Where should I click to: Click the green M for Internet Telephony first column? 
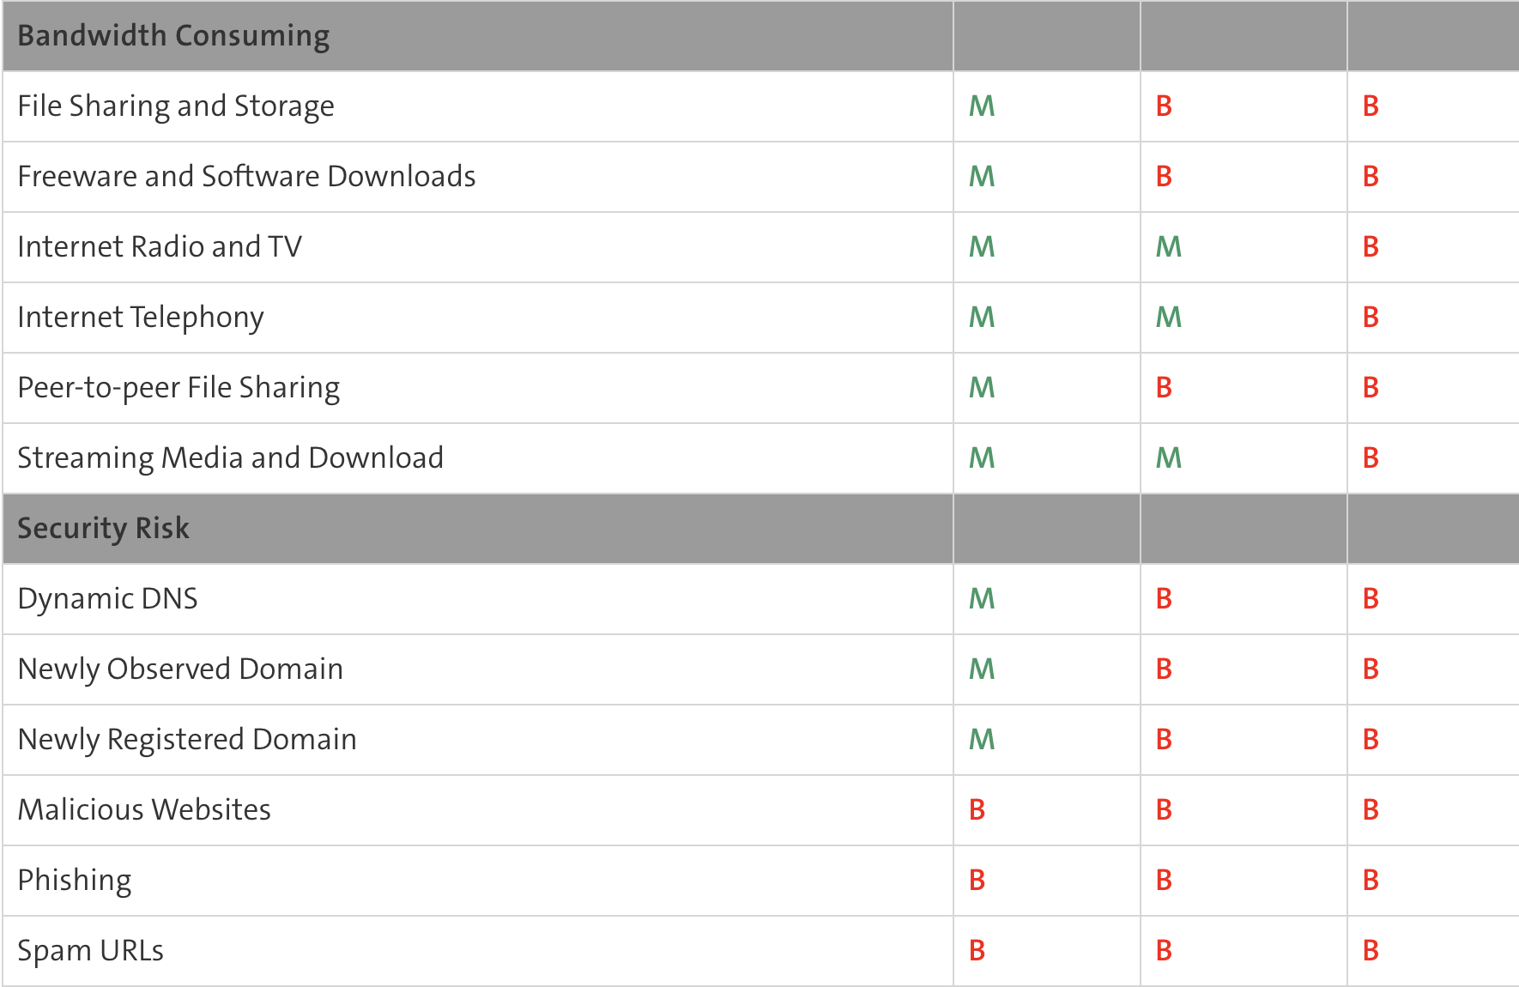coord(982,317)
